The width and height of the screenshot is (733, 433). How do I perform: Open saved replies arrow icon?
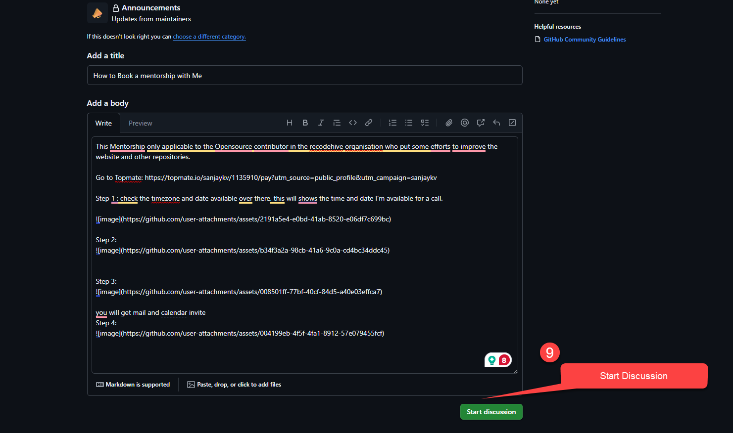(496, 123)
